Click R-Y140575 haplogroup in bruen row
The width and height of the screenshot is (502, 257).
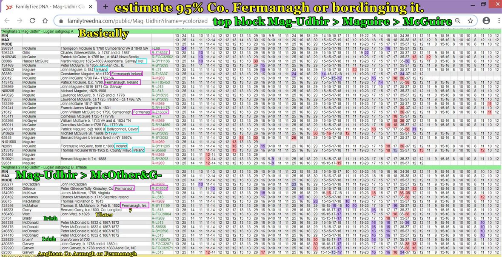point(161,239)
